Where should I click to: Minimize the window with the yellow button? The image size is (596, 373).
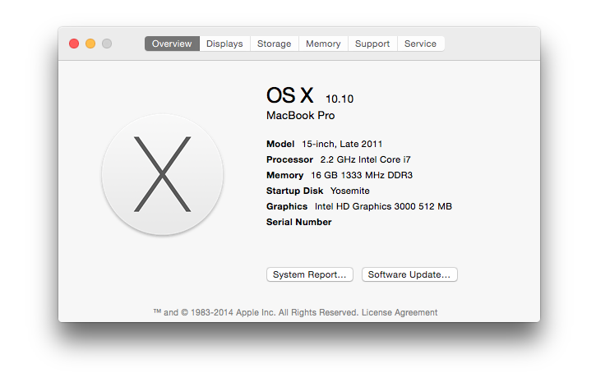click(x=90, y=44)
